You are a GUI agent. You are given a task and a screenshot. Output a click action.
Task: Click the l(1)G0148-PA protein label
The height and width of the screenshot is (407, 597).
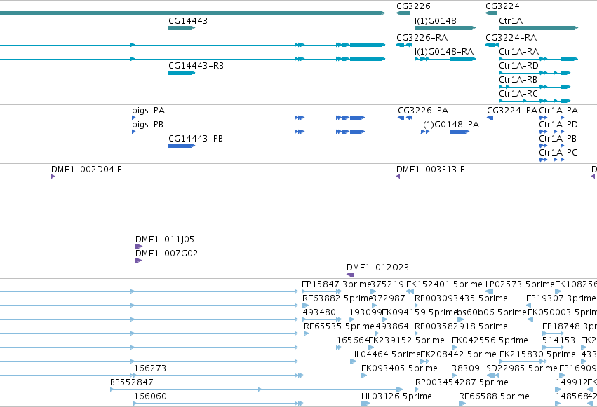pyautogui.click(x=450, y=125)
